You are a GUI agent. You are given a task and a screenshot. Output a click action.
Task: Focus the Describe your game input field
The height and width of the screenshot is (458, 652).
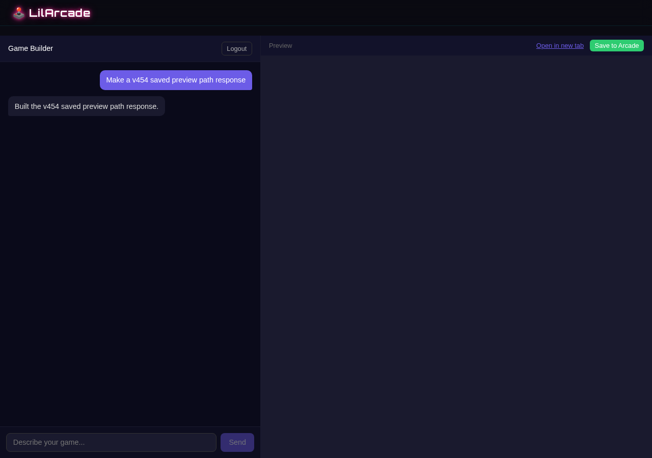pyautogui.click(x=111, y=443)
